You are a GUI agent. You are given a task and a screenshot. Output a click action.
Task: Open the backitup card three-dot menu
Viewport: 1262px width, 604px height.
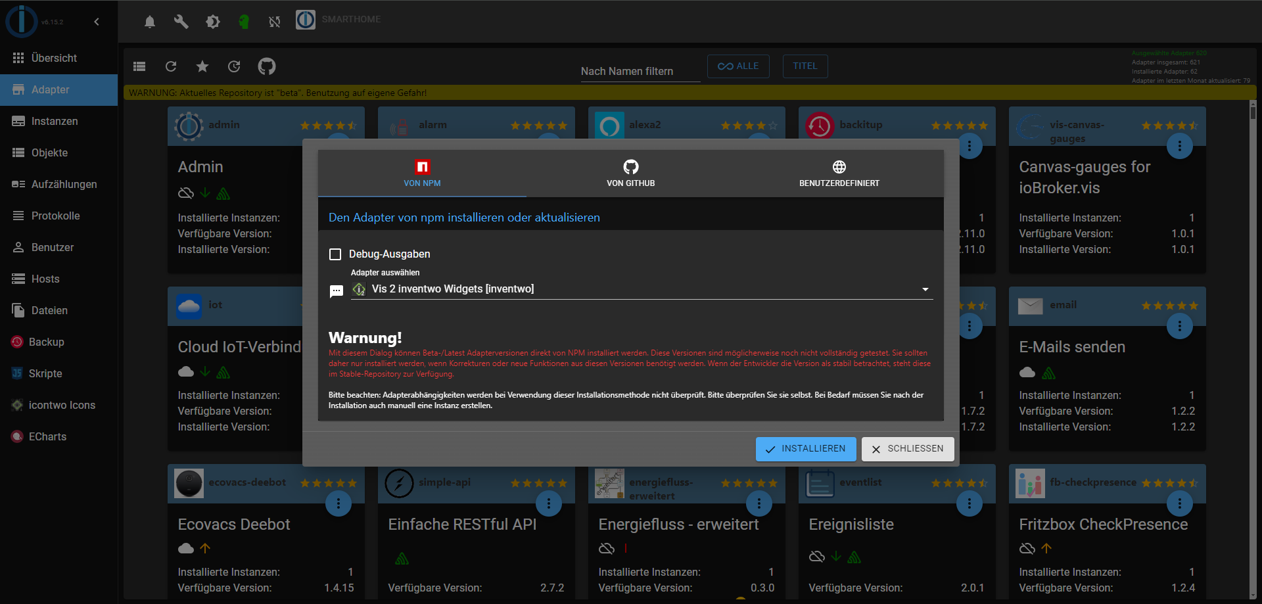pos(970,146)
